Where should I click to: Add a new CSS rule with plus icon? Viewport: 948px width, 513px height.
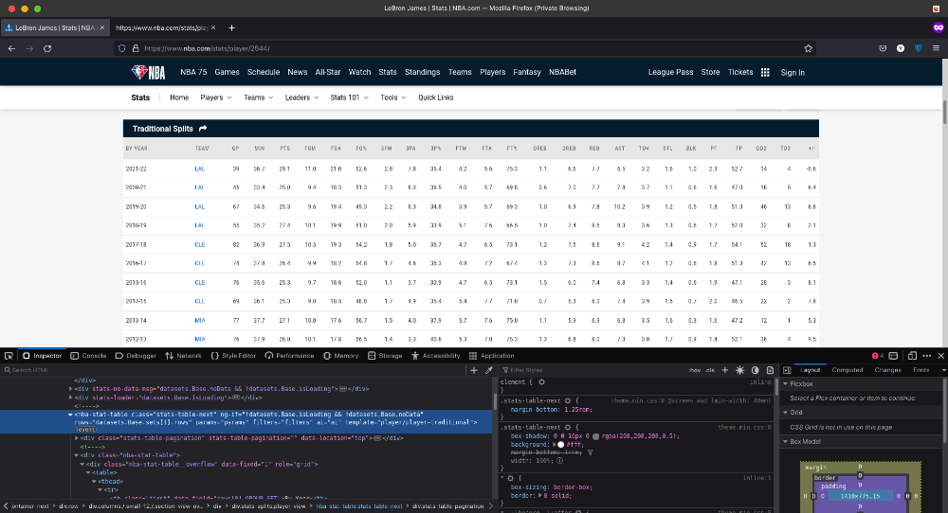(725, 370)
